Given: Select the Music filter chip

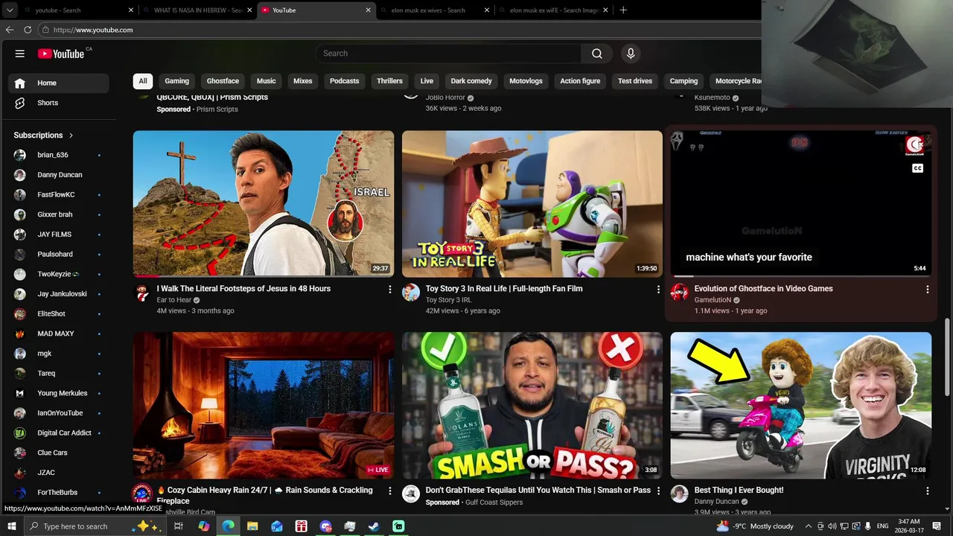Looking at the screenshot, I should click(266, 81).
